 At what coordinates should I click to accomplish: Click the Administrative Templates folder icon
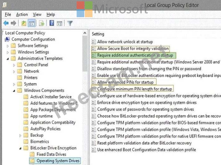click(x=13, y=58)
